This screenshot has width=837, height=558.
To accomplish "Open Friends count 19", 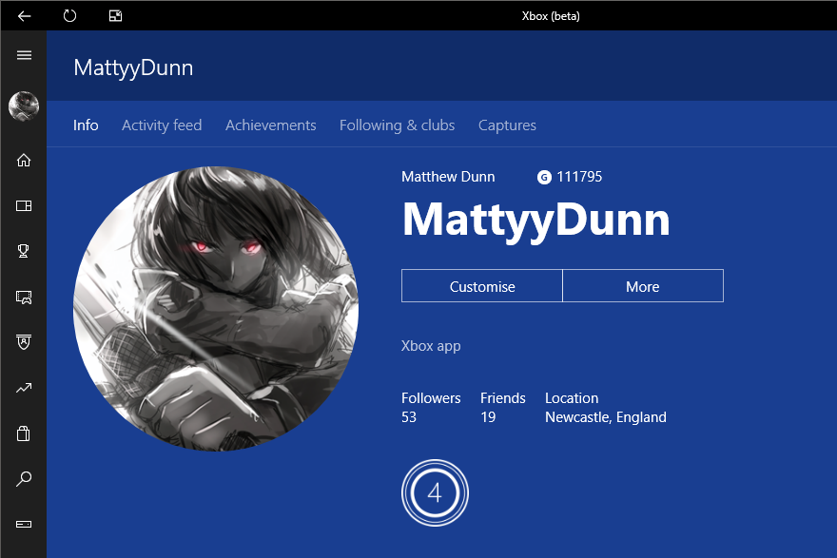I will coord(503,408).
